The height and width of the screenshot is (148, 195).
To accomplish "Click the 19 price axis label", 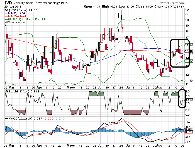I will tap(187, 26).
